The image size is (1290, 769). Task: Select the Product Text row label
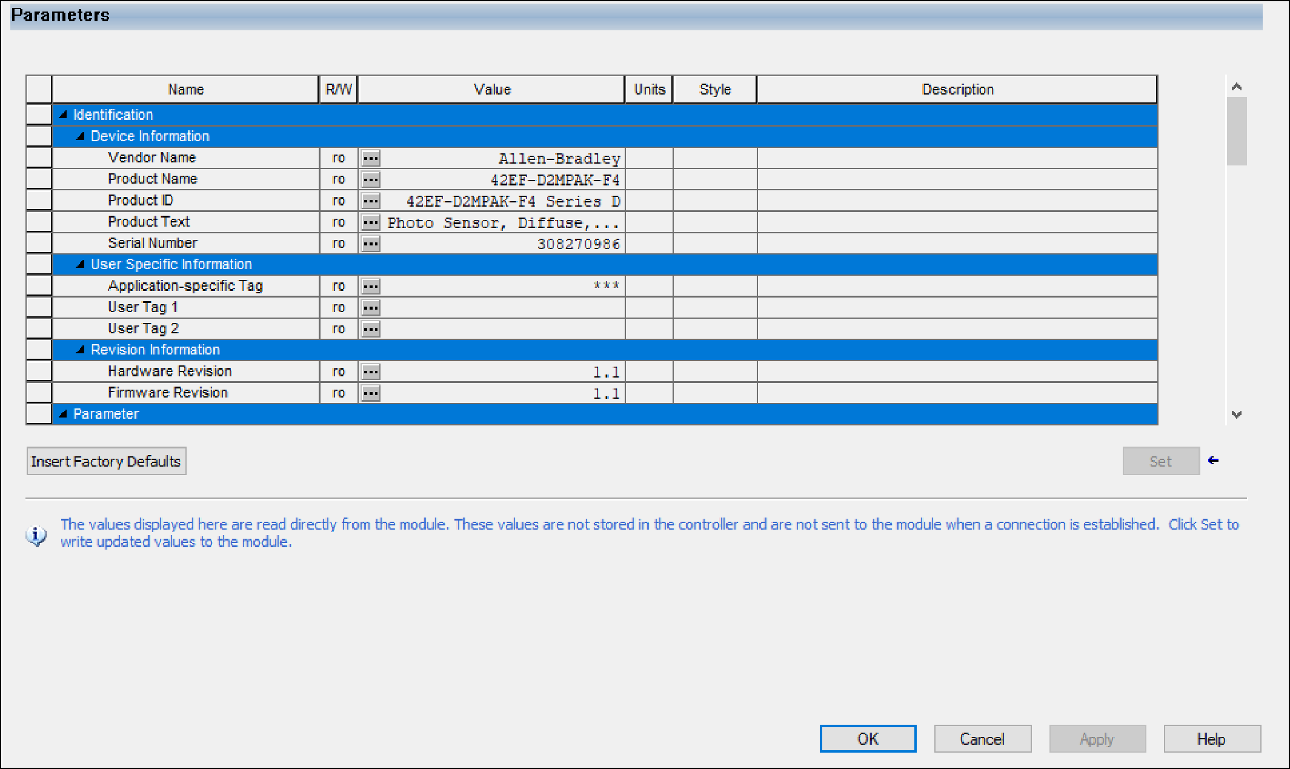pos(149,222)
